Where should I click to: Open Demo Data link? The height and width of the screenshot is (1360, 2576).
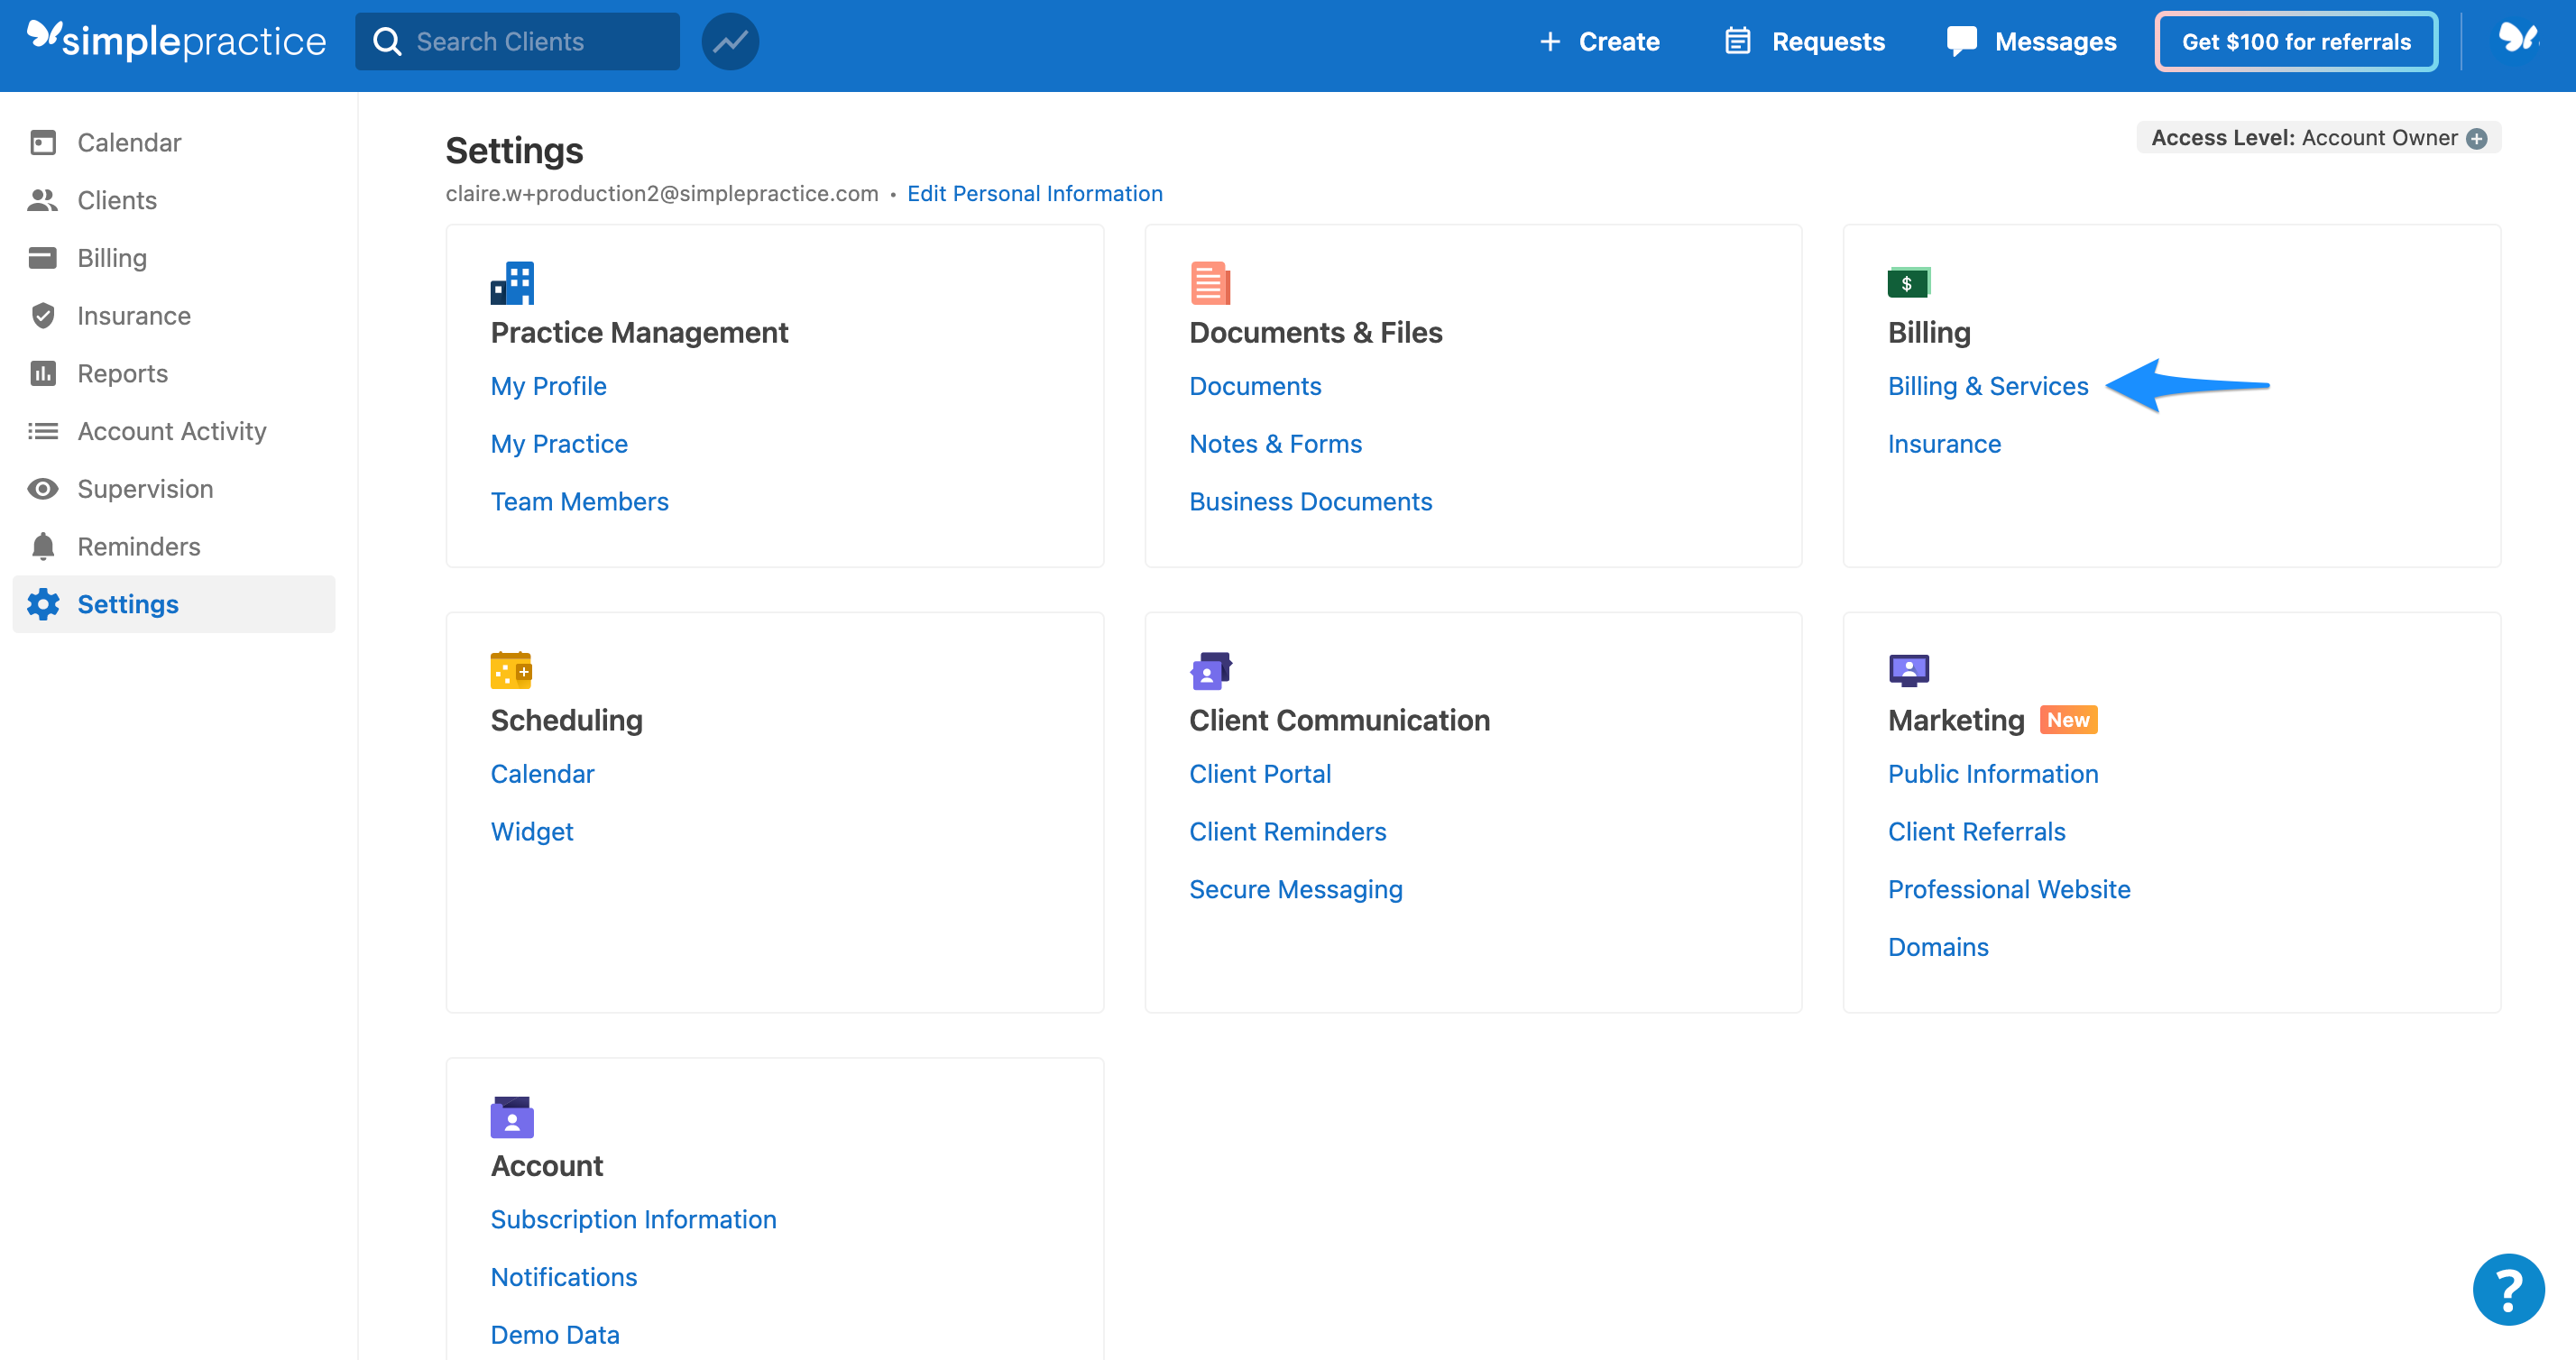pos(554,1335)
